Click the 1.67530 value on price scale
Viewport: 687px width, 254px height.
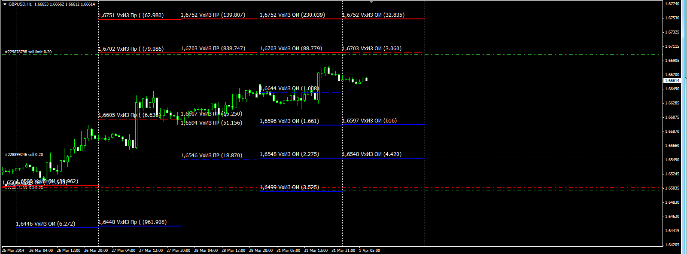[x=672, y=18]
